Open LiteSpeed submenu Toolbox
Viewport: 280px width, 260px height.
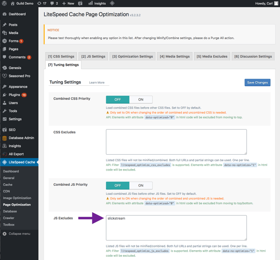[9, 225]
